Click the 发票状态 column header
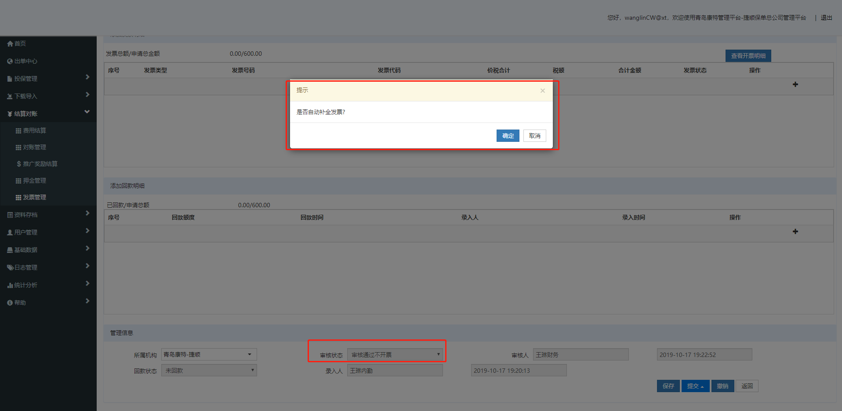 click(x=695, y=70)
